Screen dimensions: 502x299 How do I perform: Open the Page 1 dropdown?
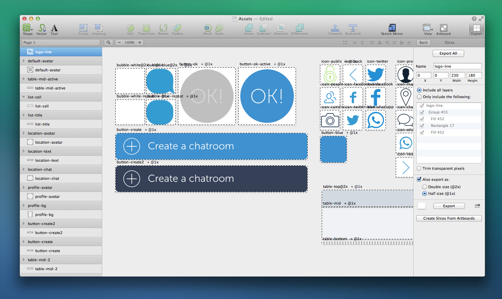point(61,43)
